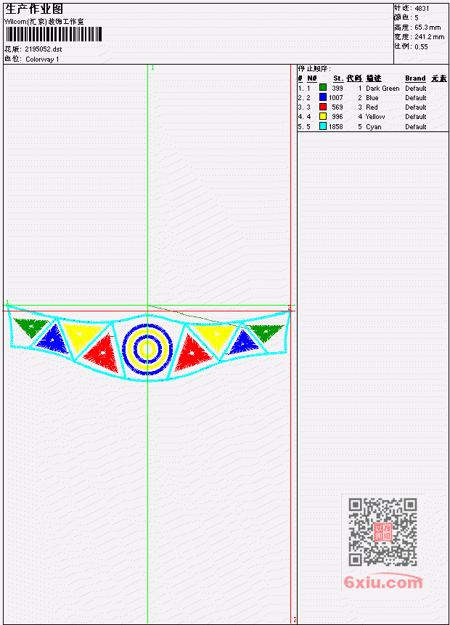The width and height of the screenshot is (450, 625).
Task: Select the Dark Green stop row description
Action: coord(382,88)
